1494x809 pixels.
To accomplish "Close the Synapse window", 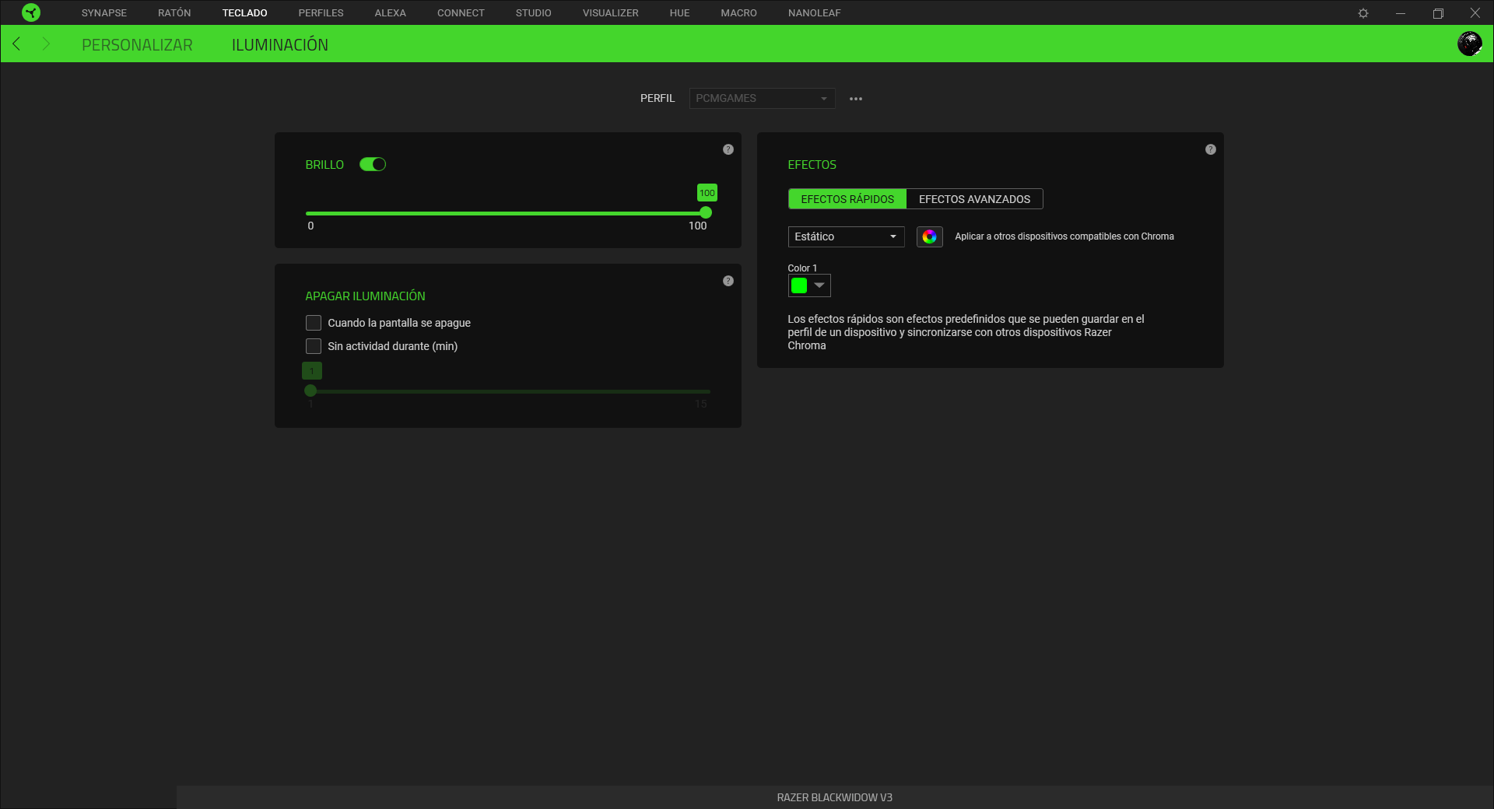I will coord(1475,13).
